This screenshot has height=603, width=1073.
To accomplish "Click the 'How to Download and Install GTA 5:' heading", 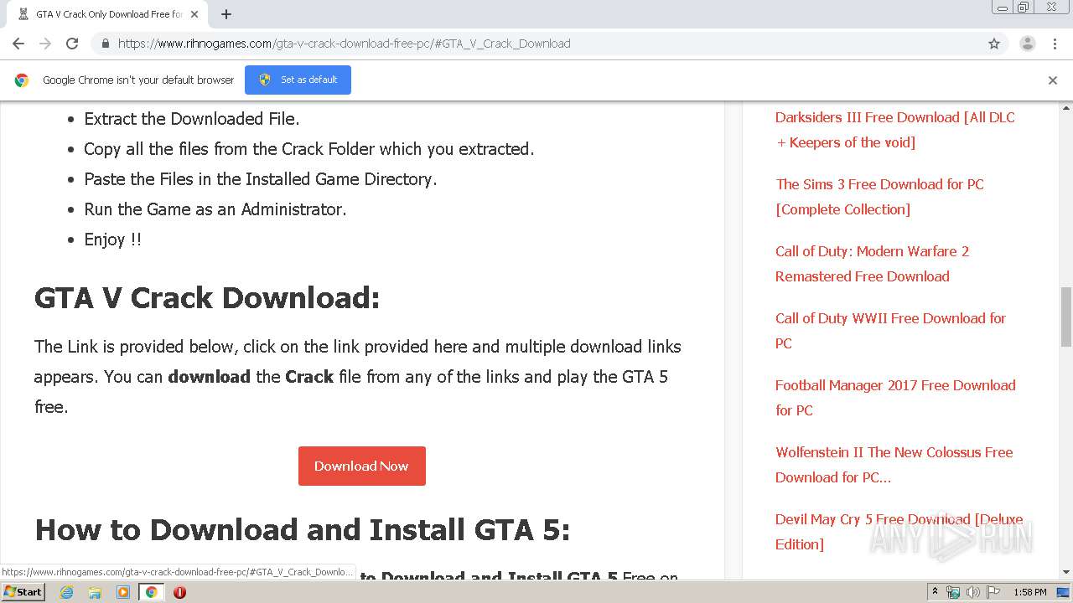I will coord(302,529).
